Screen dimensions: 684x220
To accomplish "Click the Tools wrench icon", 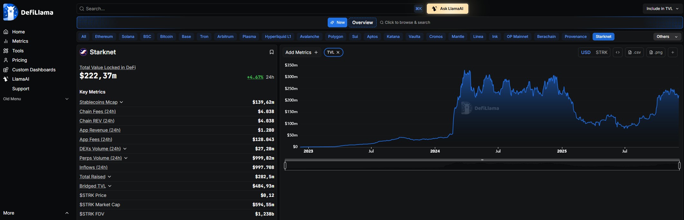I will pyautogui.click(x=6, y=51).
